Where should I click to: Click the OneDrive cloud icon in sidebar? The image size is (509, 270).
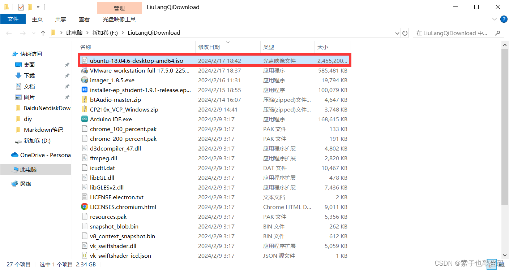pyautogui.click(x=15, y=155)
